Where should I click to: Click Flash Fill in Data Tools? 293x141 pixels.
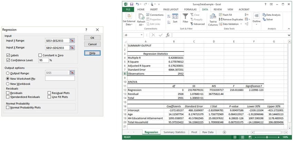tap(225, 15)
